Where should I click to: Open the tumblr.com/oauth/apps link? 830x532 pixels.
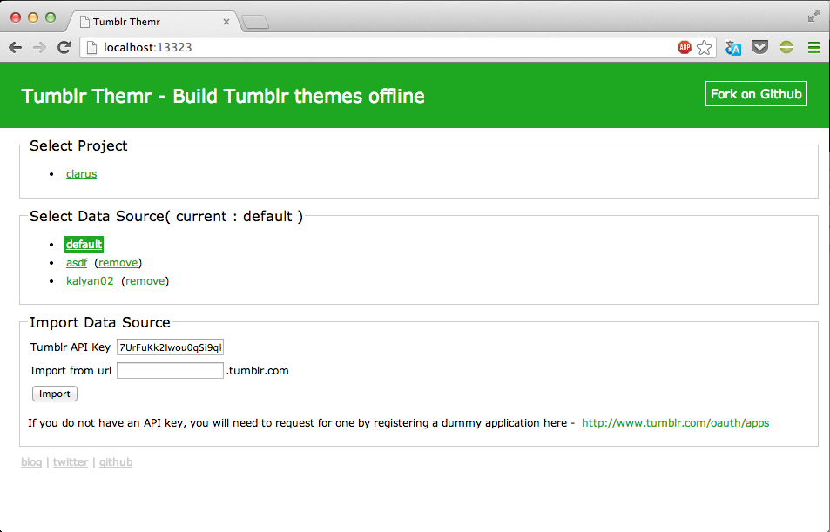point(676,423)
